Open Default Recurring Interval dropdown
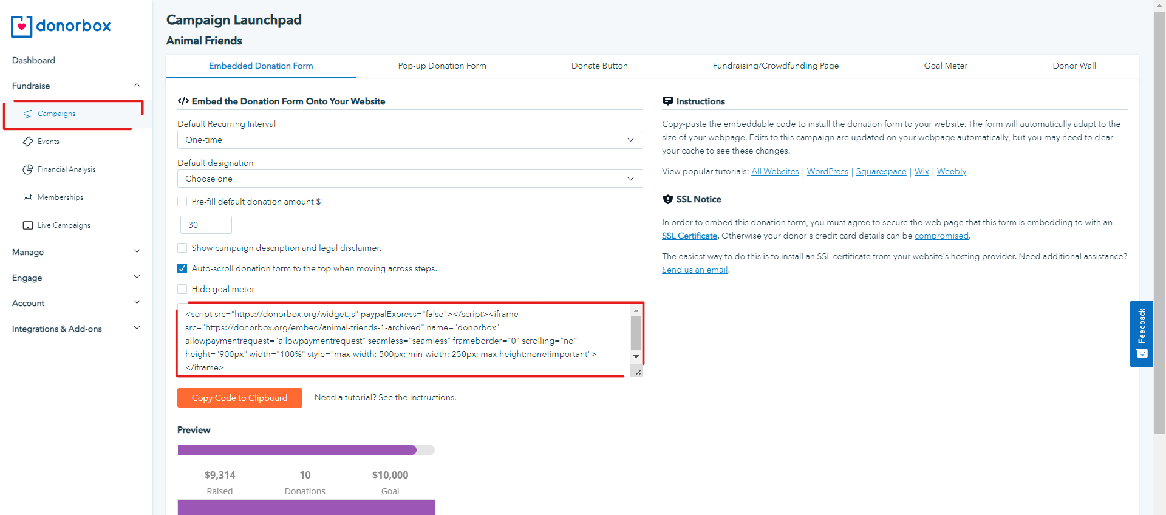This screenshot has width=1166, height=515. click(410, 140)
